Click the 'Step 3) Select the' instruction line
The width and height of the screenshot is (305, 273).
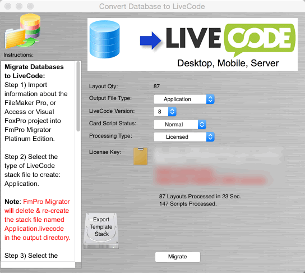(x=31, y=256)
